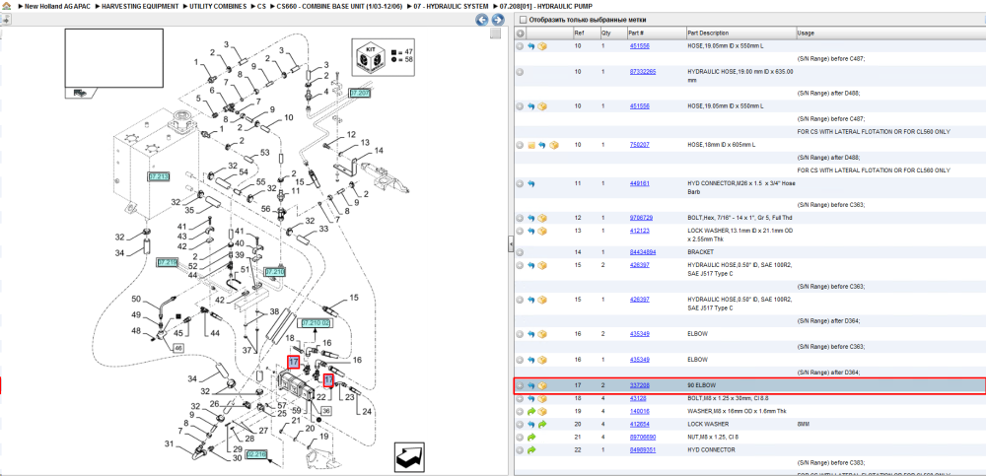Open the 07 - HYDRAULIC SYSTEM breadcrumb
This screenshot has height=476, width=986.
pos(451,6)
